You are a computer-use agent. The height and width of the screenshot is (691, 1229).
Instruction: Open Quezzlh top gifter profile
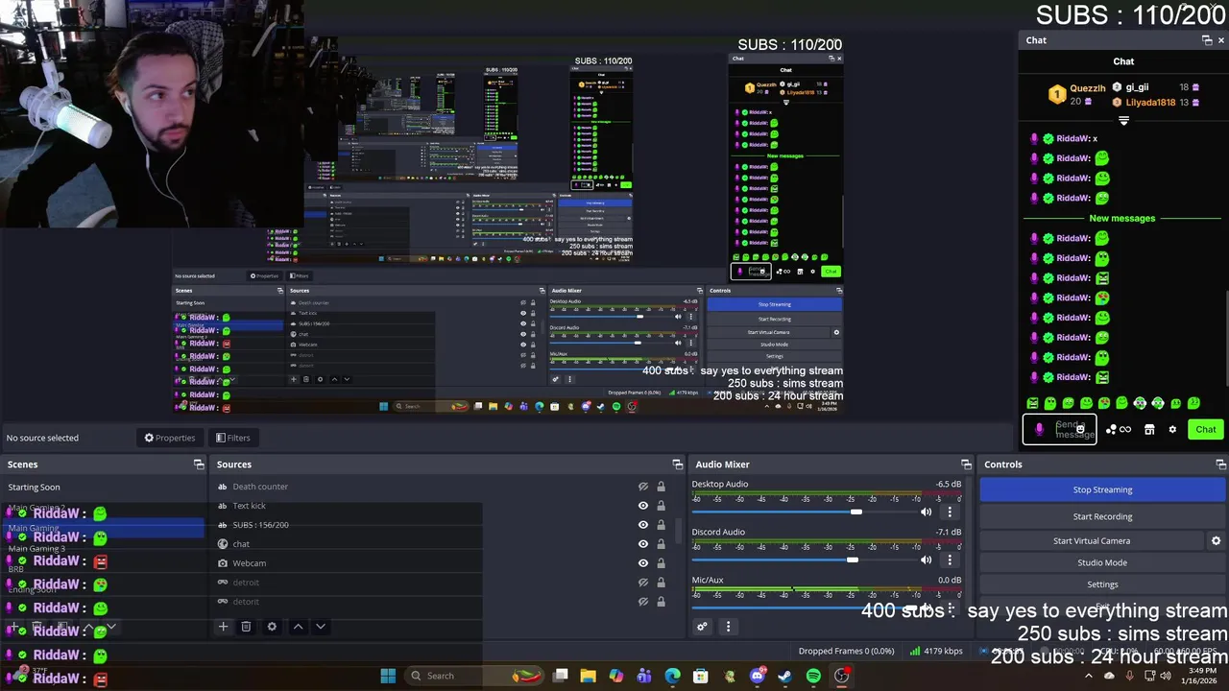click(x=1088, y=87)
